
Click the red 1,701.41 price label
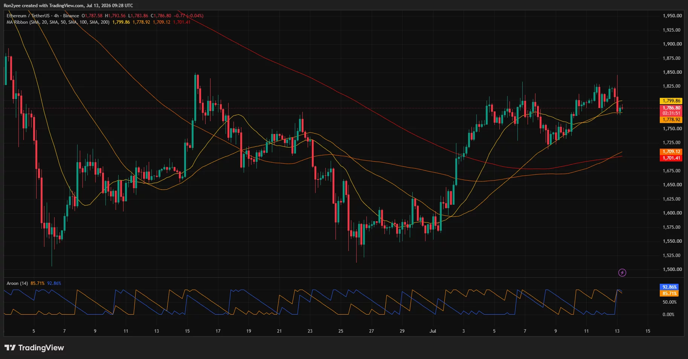tap(671, 158)
